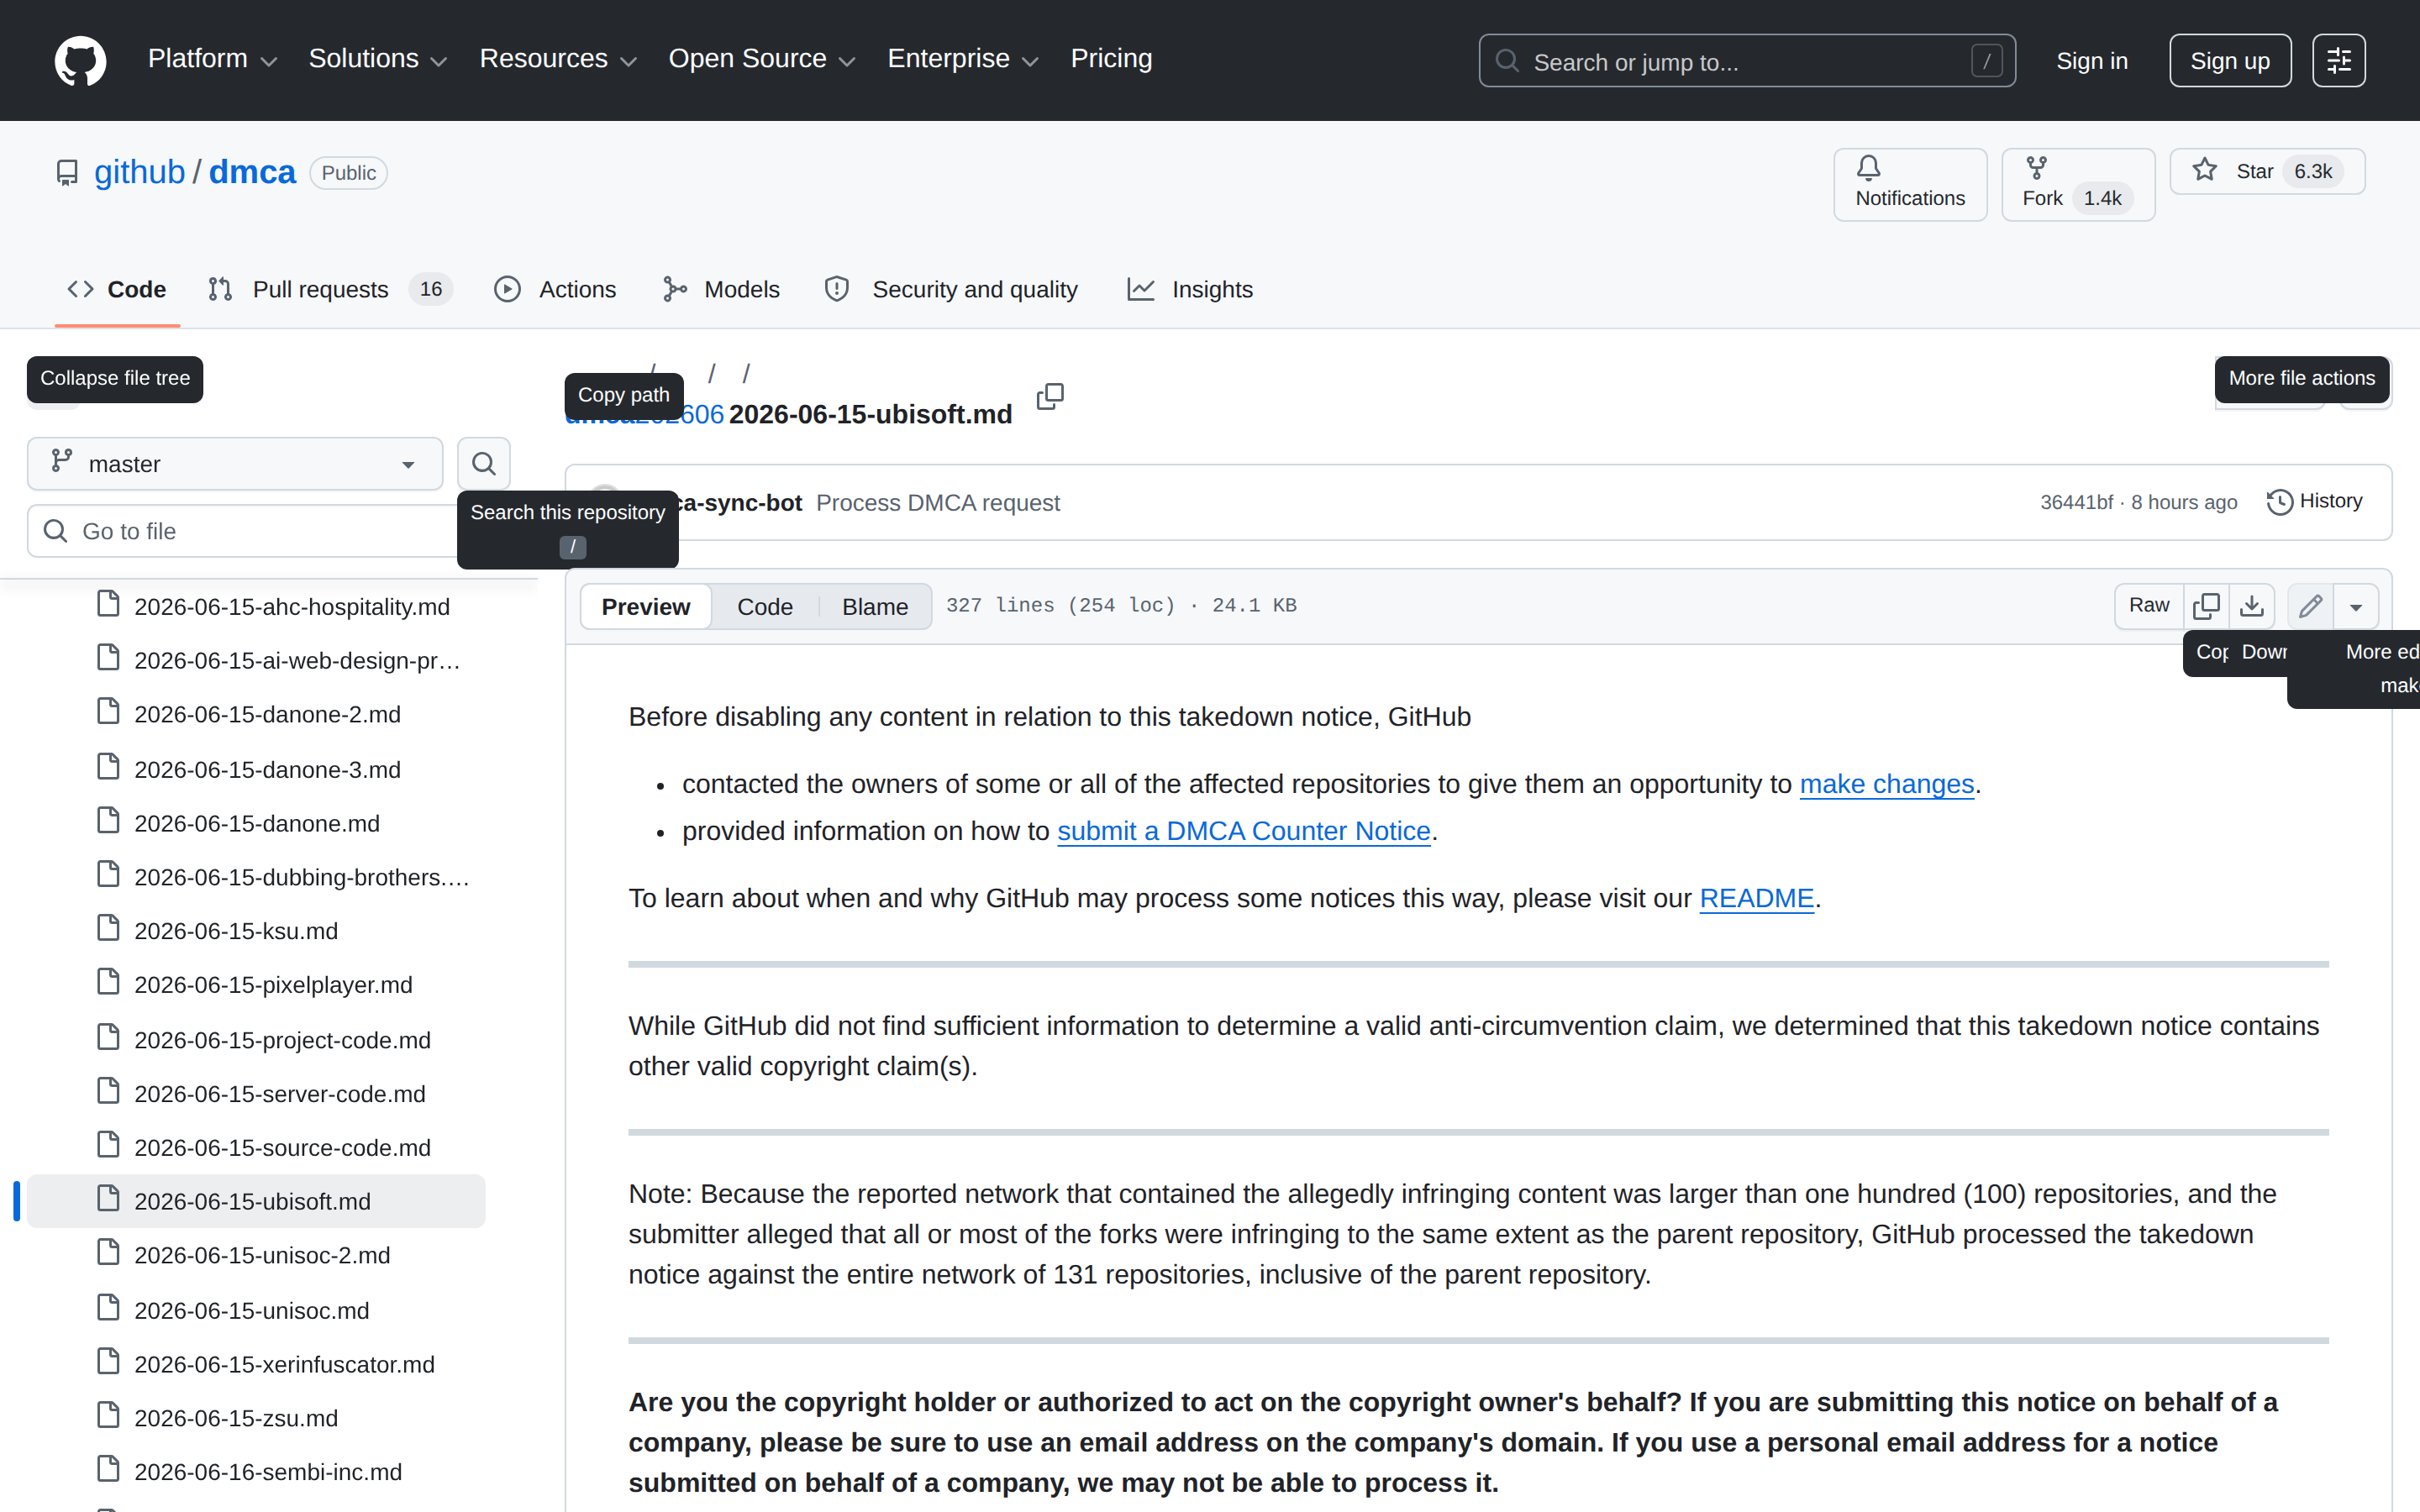Image resolution: width=2420 pixels, height=1512 pixels.
Task: Open the Security and quality tab
Action: (x=951, y=289)
